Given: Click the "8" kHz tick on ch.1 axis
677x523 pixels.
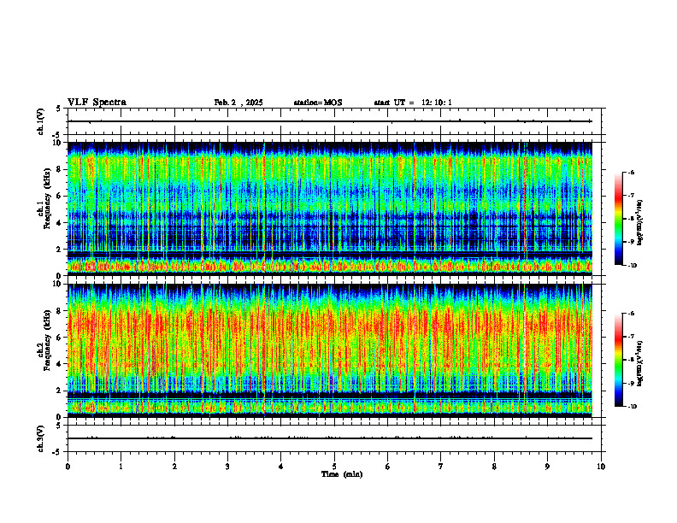Looking at the screenshot, I should coord(60,169).
